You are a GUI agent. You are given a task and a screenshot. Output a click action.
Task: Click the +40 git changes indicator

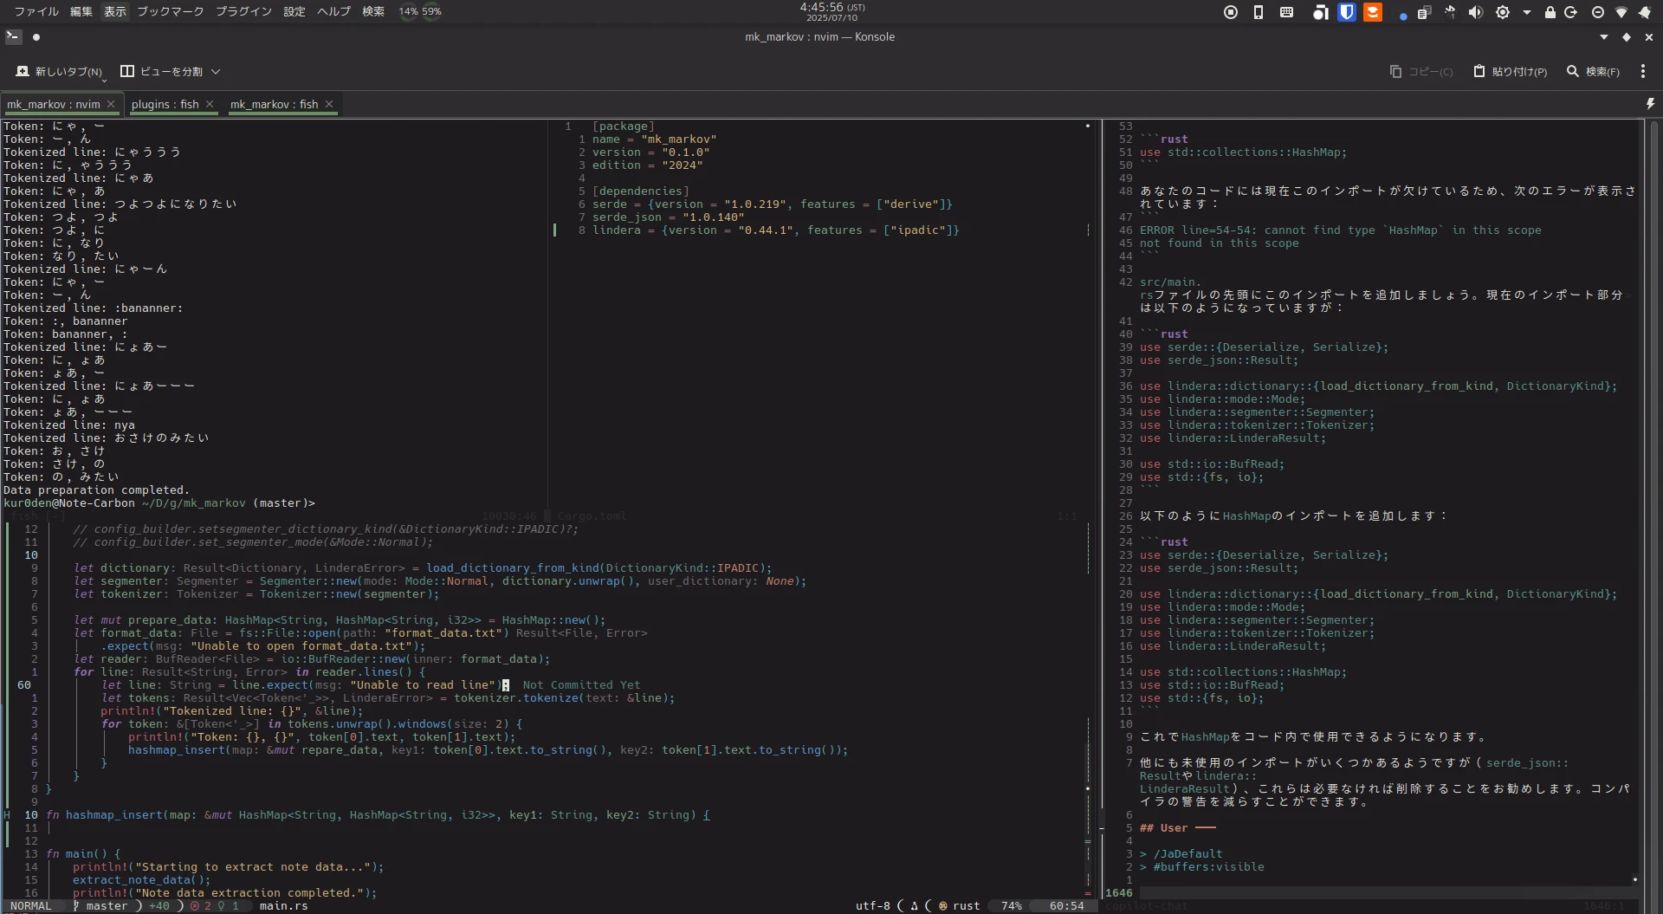pos(159,906)
